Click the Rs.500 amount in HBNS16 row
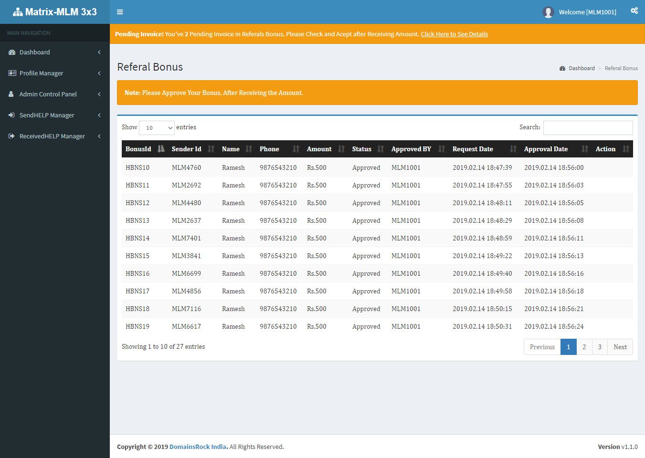Image resolution: width=645 pixels, height=458 pixels. tap(317, 273)
